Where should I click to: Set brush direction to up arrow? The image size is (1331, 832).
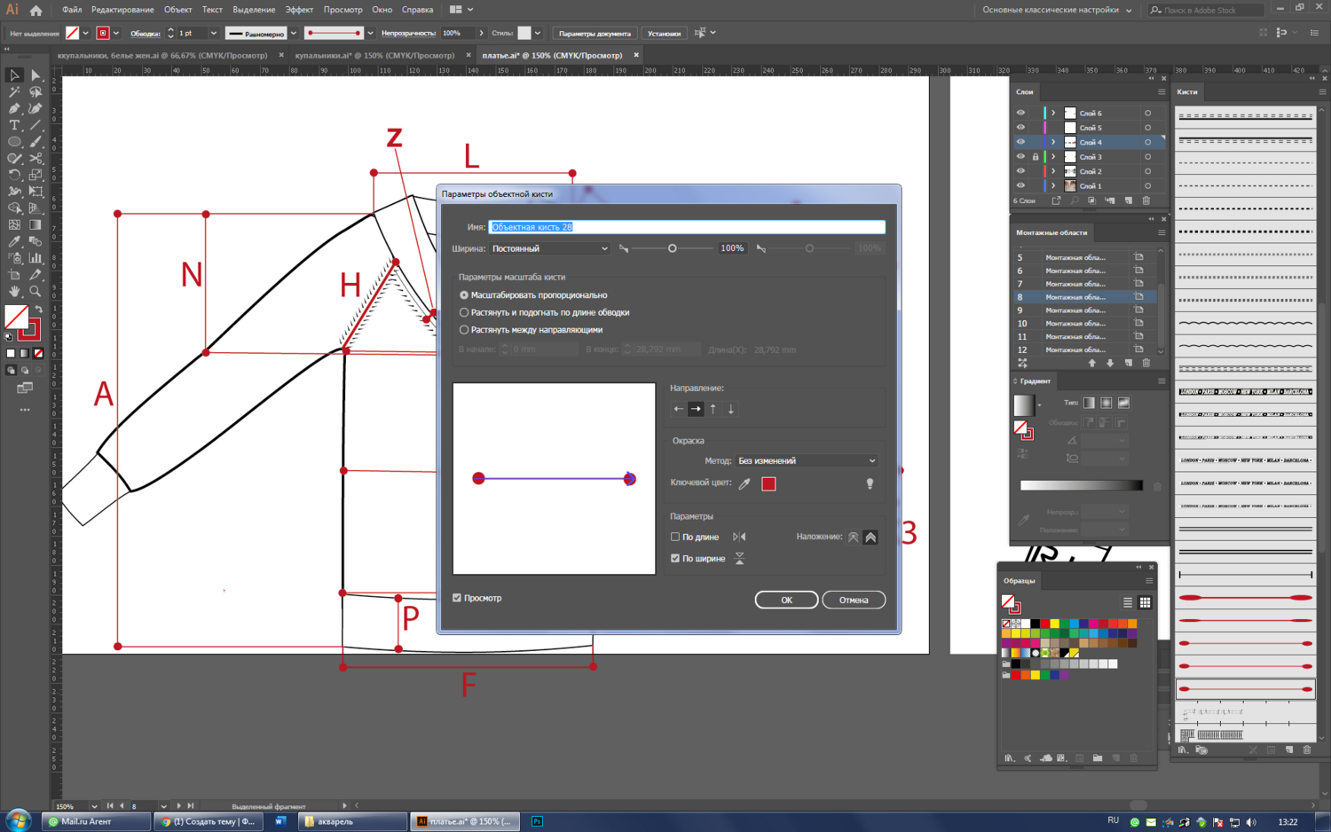pos(713,409)
